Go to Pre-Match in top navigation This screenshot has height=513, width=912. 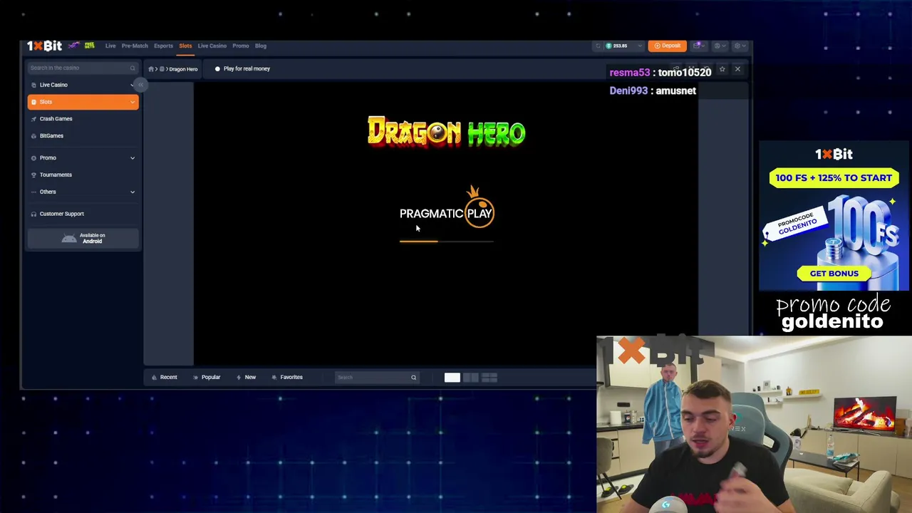click(x=135, y=46)
